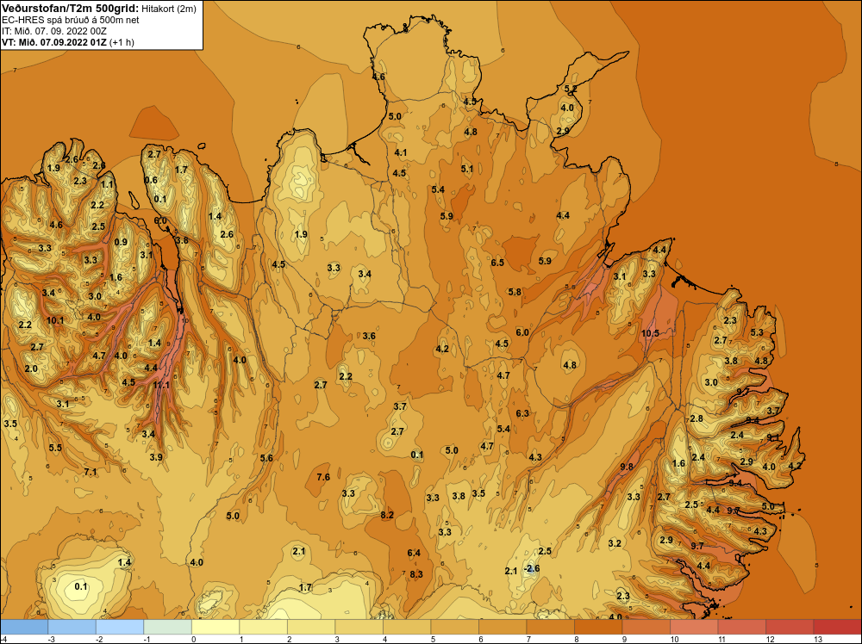
Task: Select the 9.8 temperature value
Action: (626, 467)
